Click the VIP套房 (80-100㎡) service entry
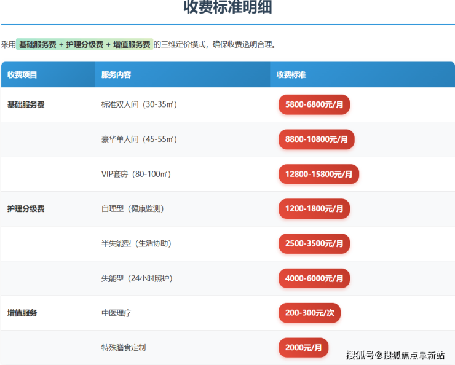The width and height of the screenshot is (455, 365). (136, 174)
